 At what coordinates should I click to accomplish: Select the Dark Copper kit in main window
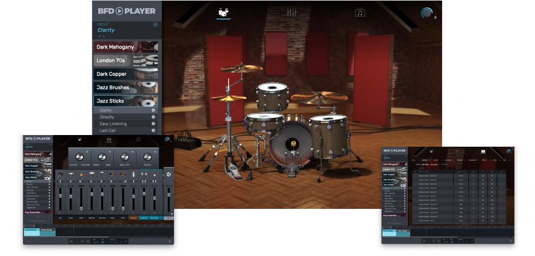(125, 74)
